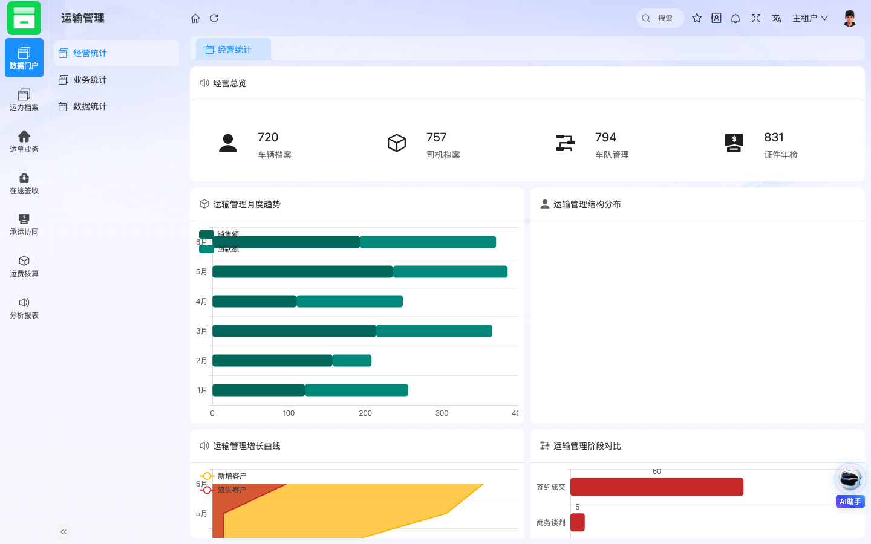Screen dimensions: 871x544
Task: Click the 720 vehicle count value
Action: tap(268, 137)
